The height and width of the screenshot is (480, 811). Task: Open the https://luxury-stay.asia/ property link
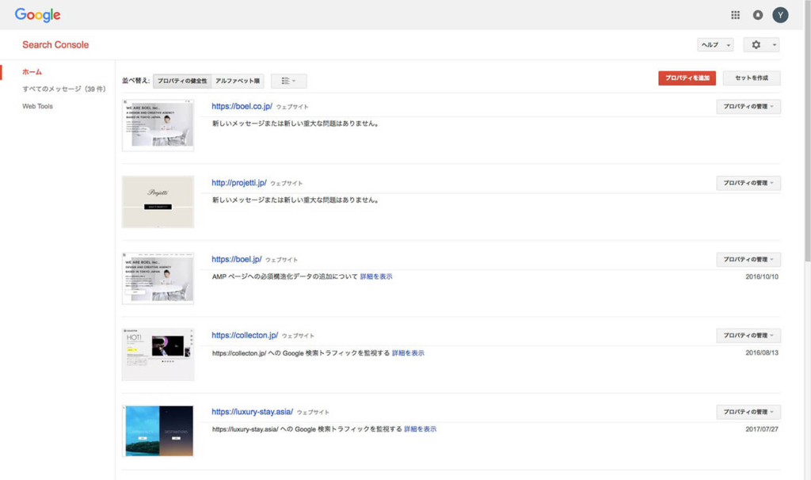(x=252, y=412)
